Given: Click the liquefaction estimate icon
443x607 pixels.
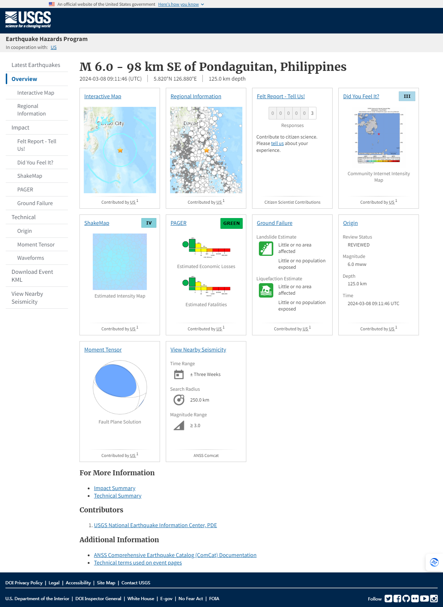Looking at the screenshot, I should tap(266, 290).
